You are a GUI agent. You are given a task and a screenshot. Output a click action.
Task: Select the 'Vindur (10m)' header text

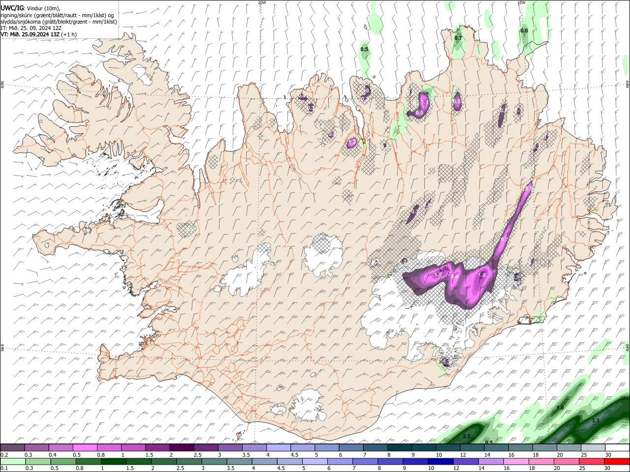coord(43,8)
